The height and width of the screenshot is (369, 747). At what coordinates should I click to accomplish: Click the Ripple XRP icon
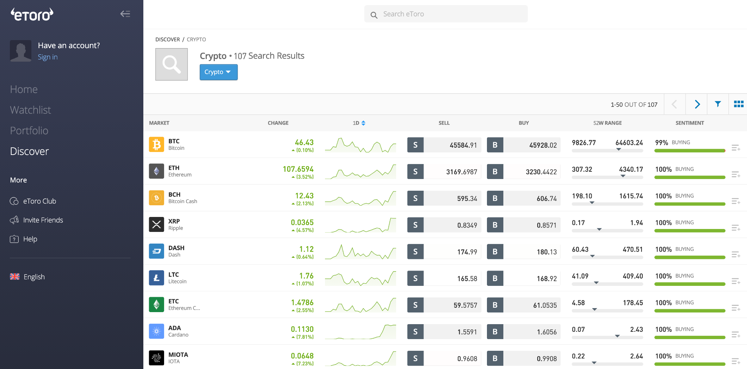pos(156,224)
